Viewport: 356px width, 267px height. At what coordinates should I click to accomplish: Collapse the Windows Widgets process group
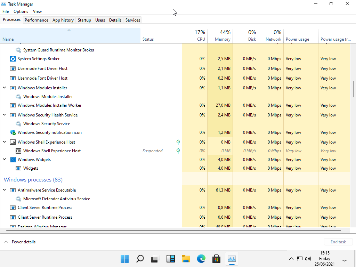click(5, 160)
